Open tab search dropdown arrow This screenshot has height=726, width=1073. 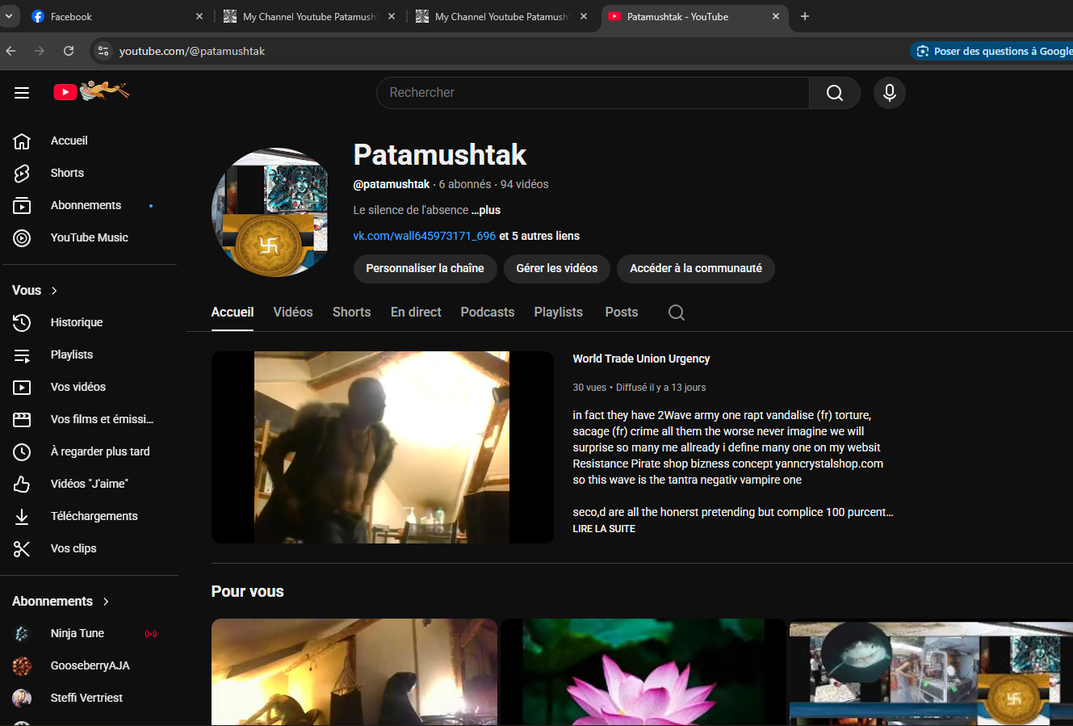(x=9, y=16)
